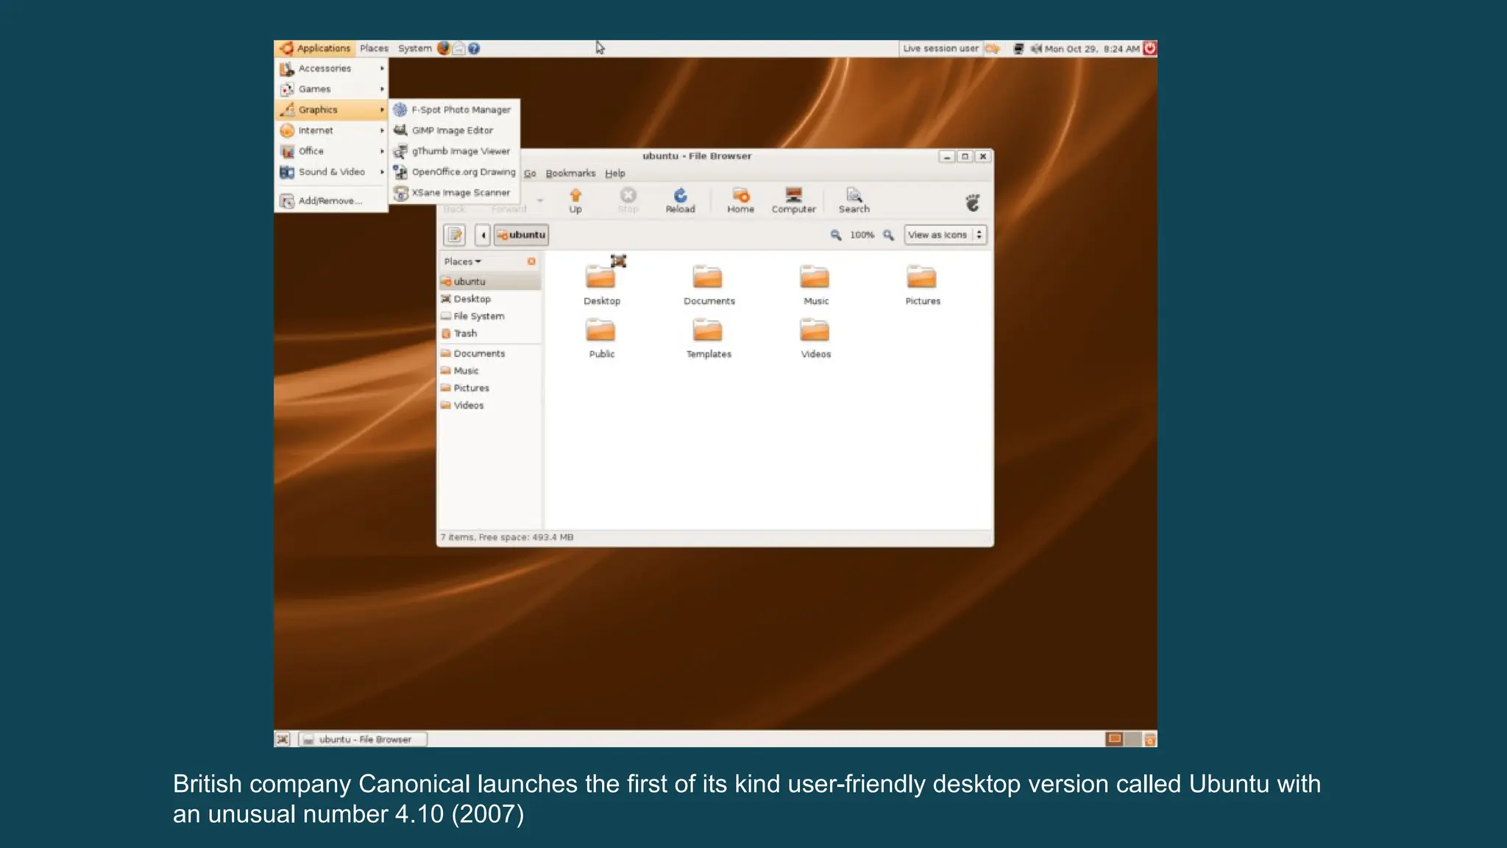Screen dimensions: 1507x848
Task: Click the zoom out magnifier icon
Action: (836, 235)
